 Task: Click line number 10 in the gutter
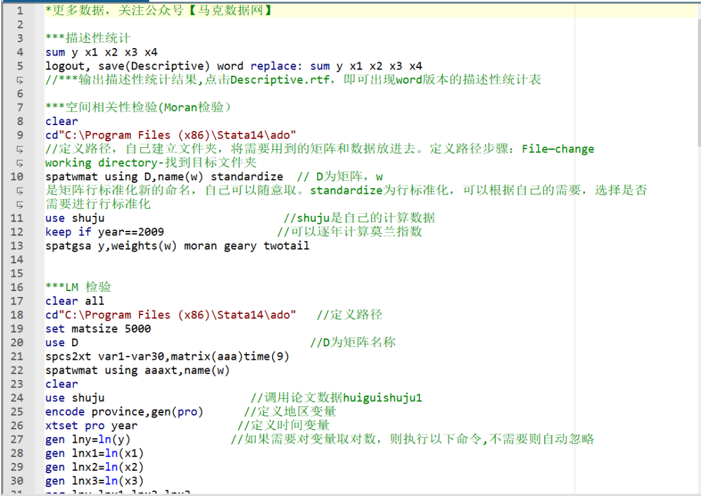17,177
